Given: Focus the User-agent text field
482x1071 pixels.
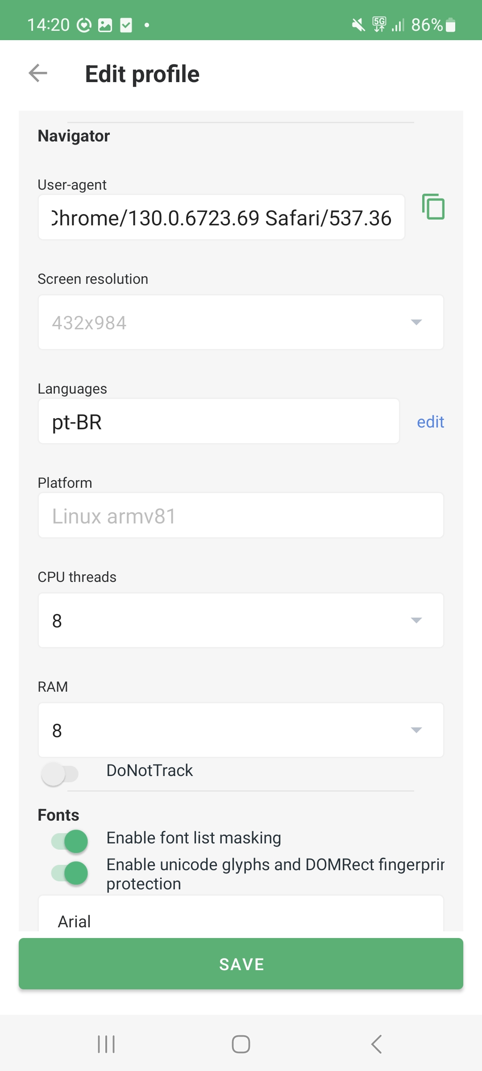Looking at the screenshot, I should point(221,217).
